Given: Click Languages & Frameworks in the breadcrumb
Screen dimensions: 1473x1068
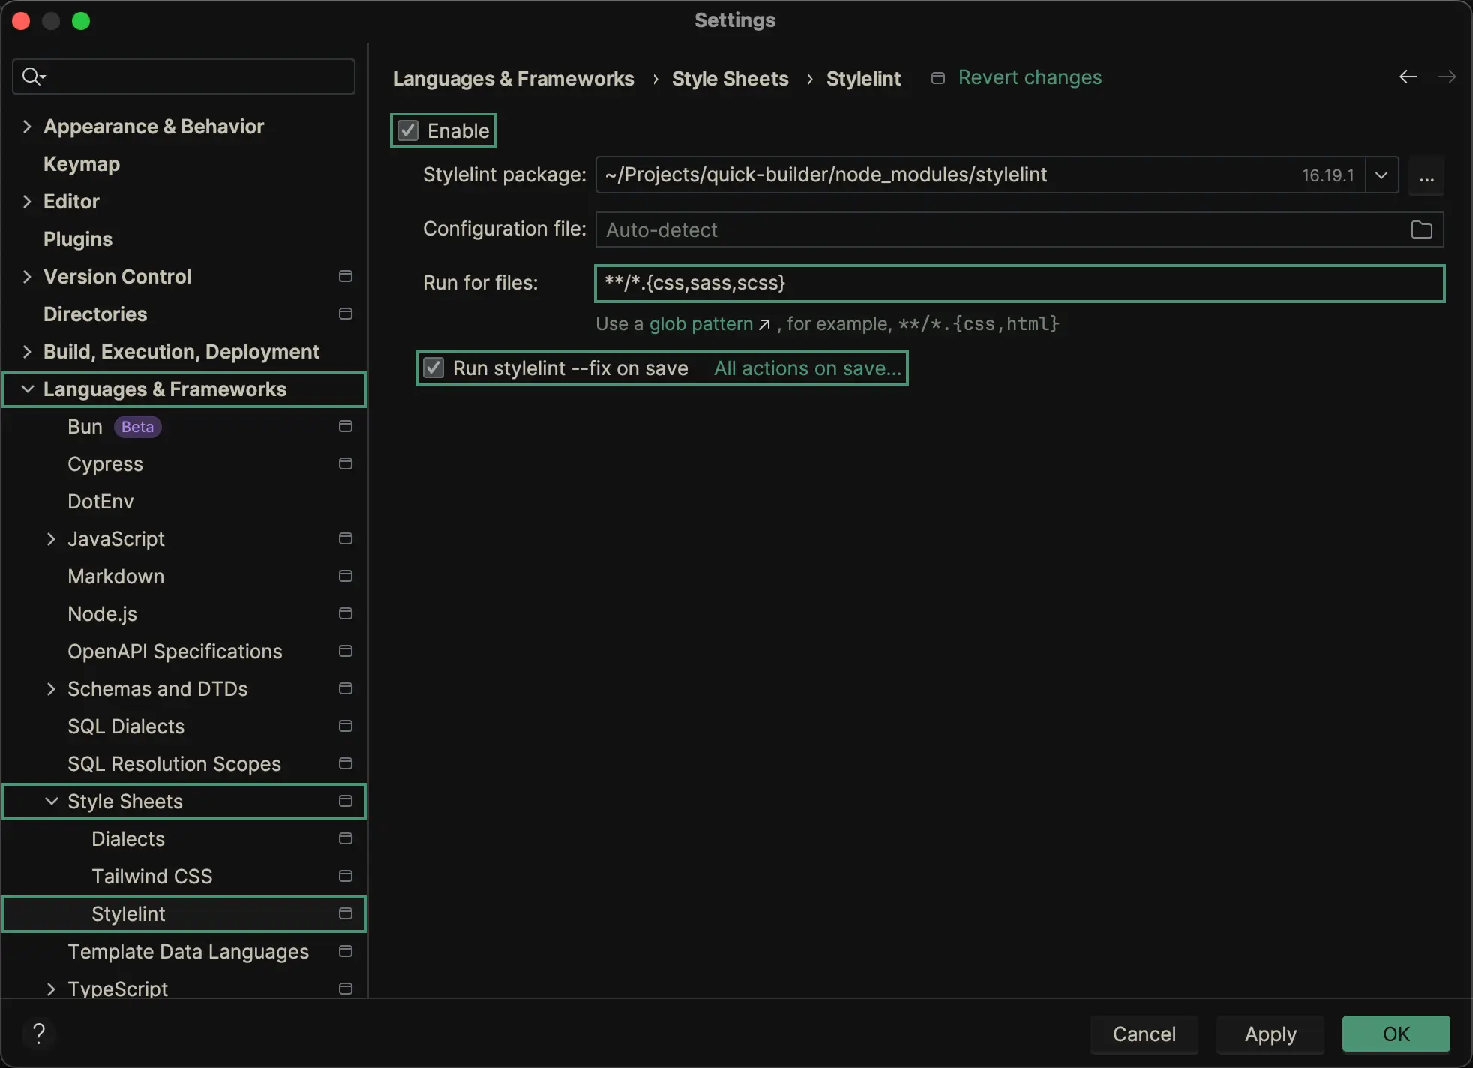Looking at the screenshot, I should 514,78.
